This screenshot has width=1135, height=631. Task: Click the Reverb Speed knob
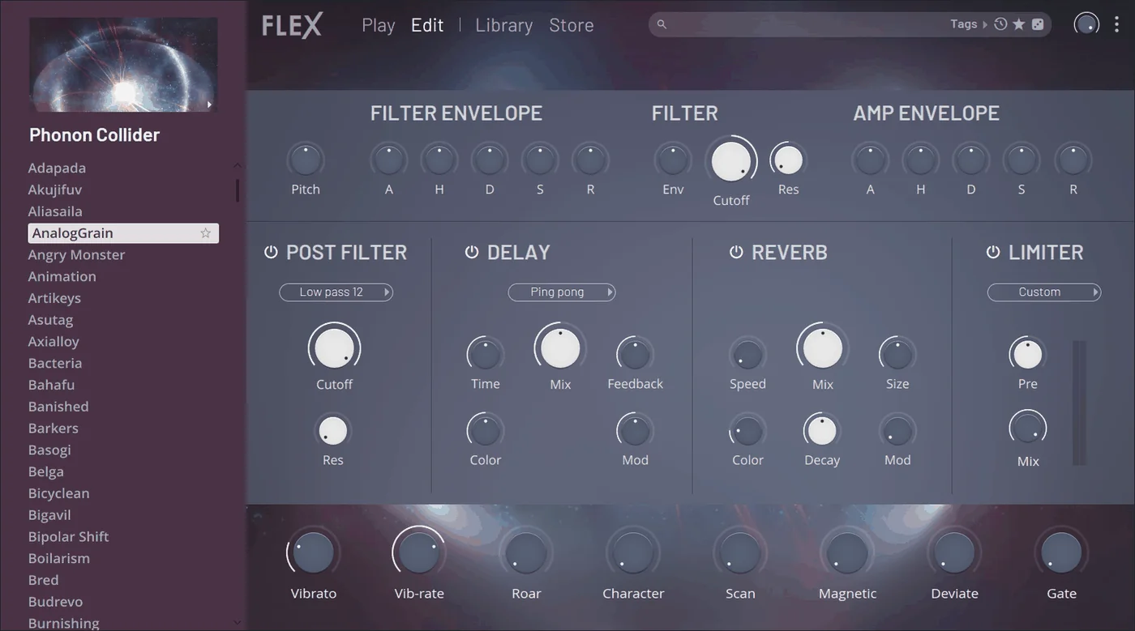coord(747,354)
